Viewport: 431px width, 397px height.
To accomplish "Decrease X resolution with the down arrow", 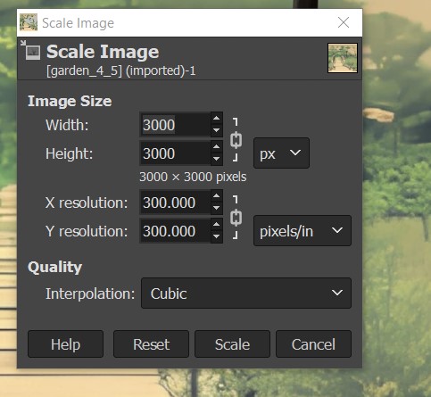I will pyautogui.click(x=217, y=208).
